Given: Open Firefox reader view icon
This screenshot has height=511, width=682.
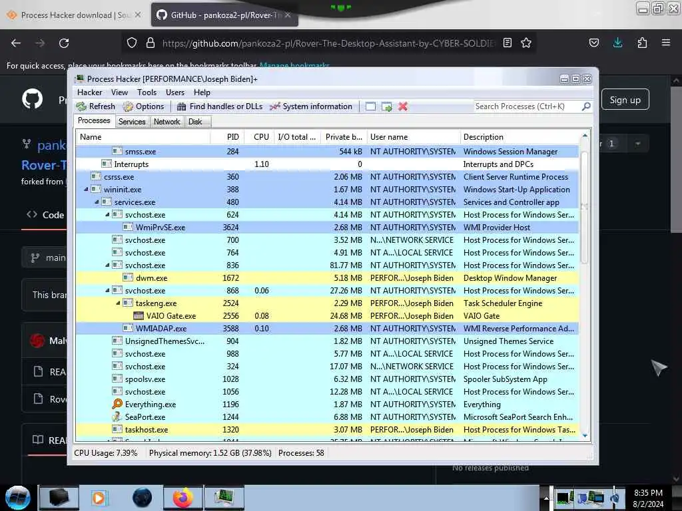Looking at the screenshot, I should pyautogui.click(x=507, y=43).
